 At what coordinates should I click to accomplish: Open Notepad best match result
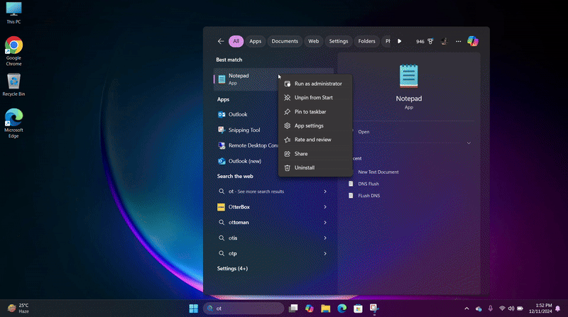pyautogui.click(x=246, y=79)
